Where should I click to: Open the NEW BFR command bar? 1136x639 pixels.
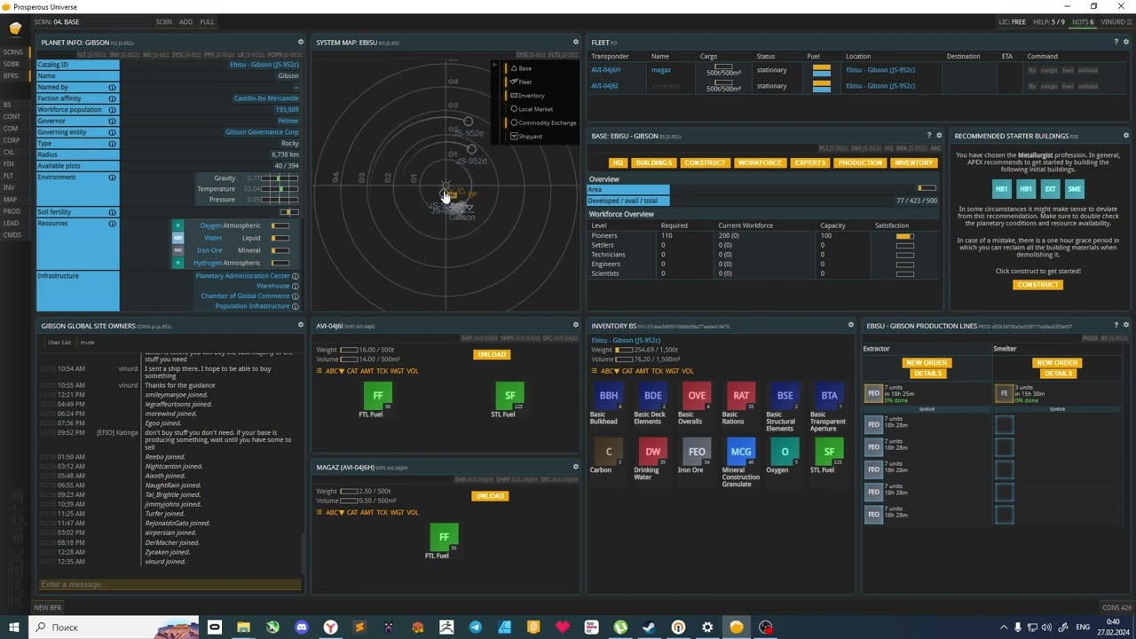point(48,608)
